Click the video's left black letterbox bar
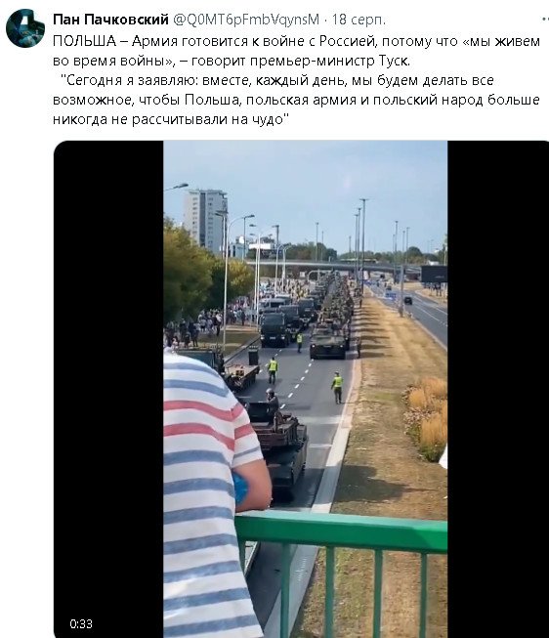Screen dimensions: 549x638 pos(108,389)
